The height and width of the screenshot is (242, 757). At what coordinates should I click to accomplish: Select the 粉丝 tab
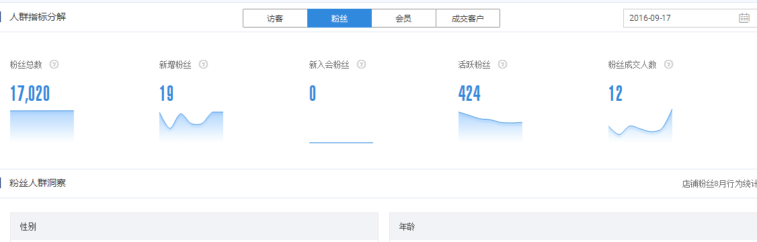click(x=340, y=19)
